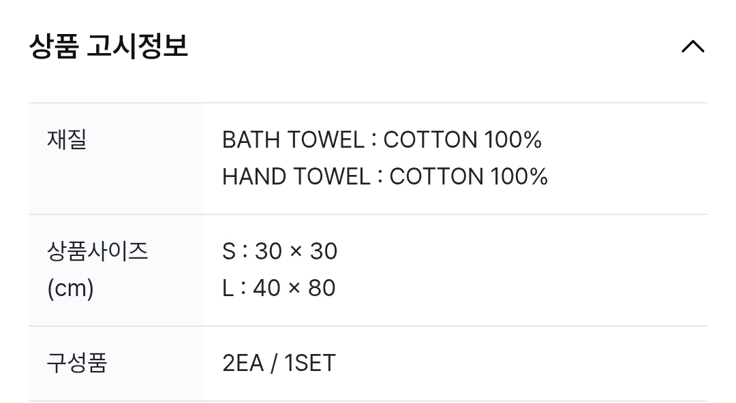The image size is (736, 403).
Task: Click the BATH TOWEL text
Action: pyautogui.click(x=293, y=140)
